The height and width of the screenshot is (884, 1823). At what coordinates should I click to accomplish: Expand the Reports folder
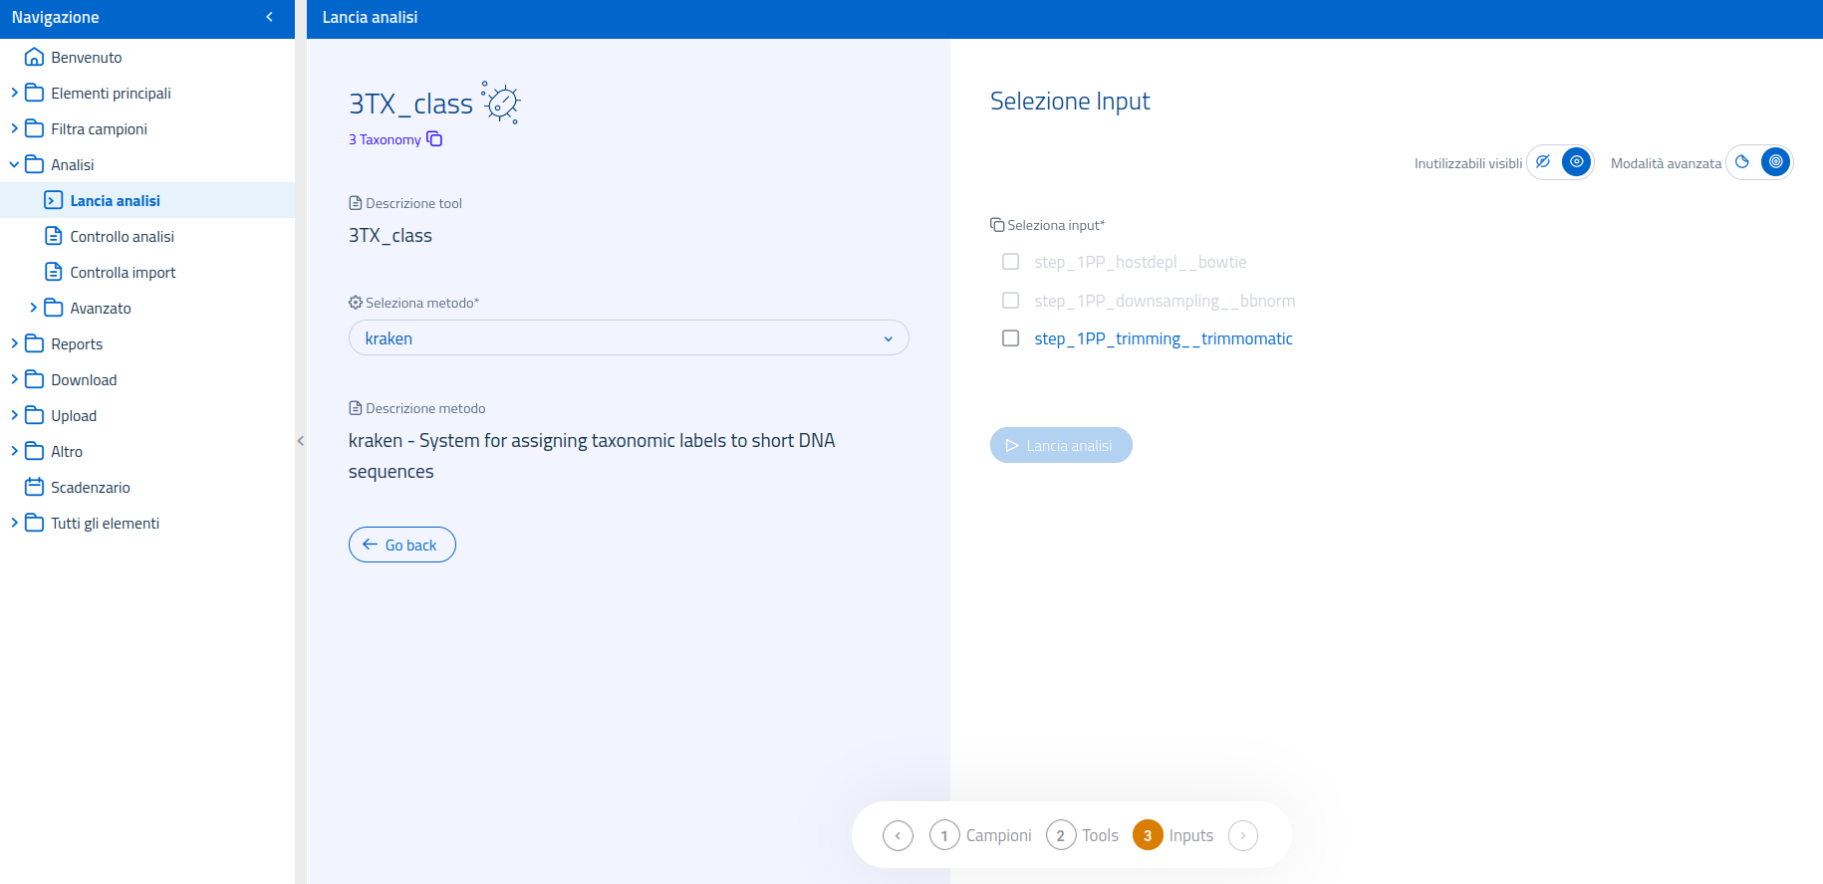pyautogui.click(x=14, y=343)
